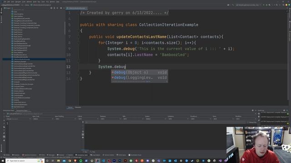Switch to the Source tab below editor
291x163 pixels.
point(70,107)
